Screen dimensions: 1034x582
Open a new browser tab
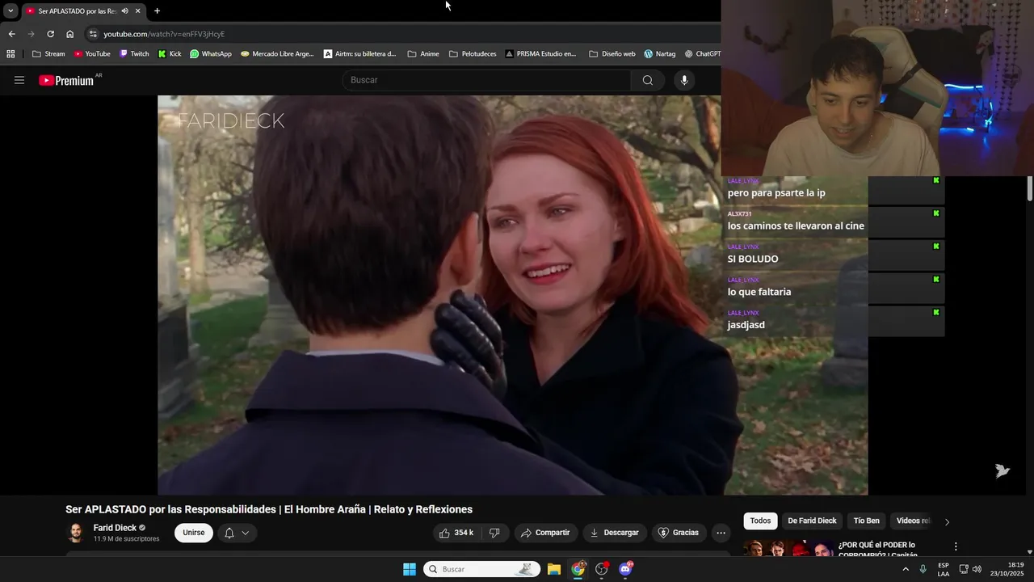pos(157,11)
